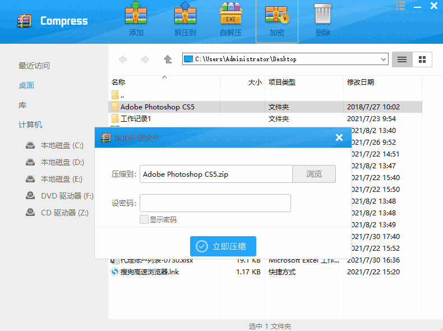Click the 删除 (Delete) trash icon
The image size is (443, 331).
tap(322, 13)
